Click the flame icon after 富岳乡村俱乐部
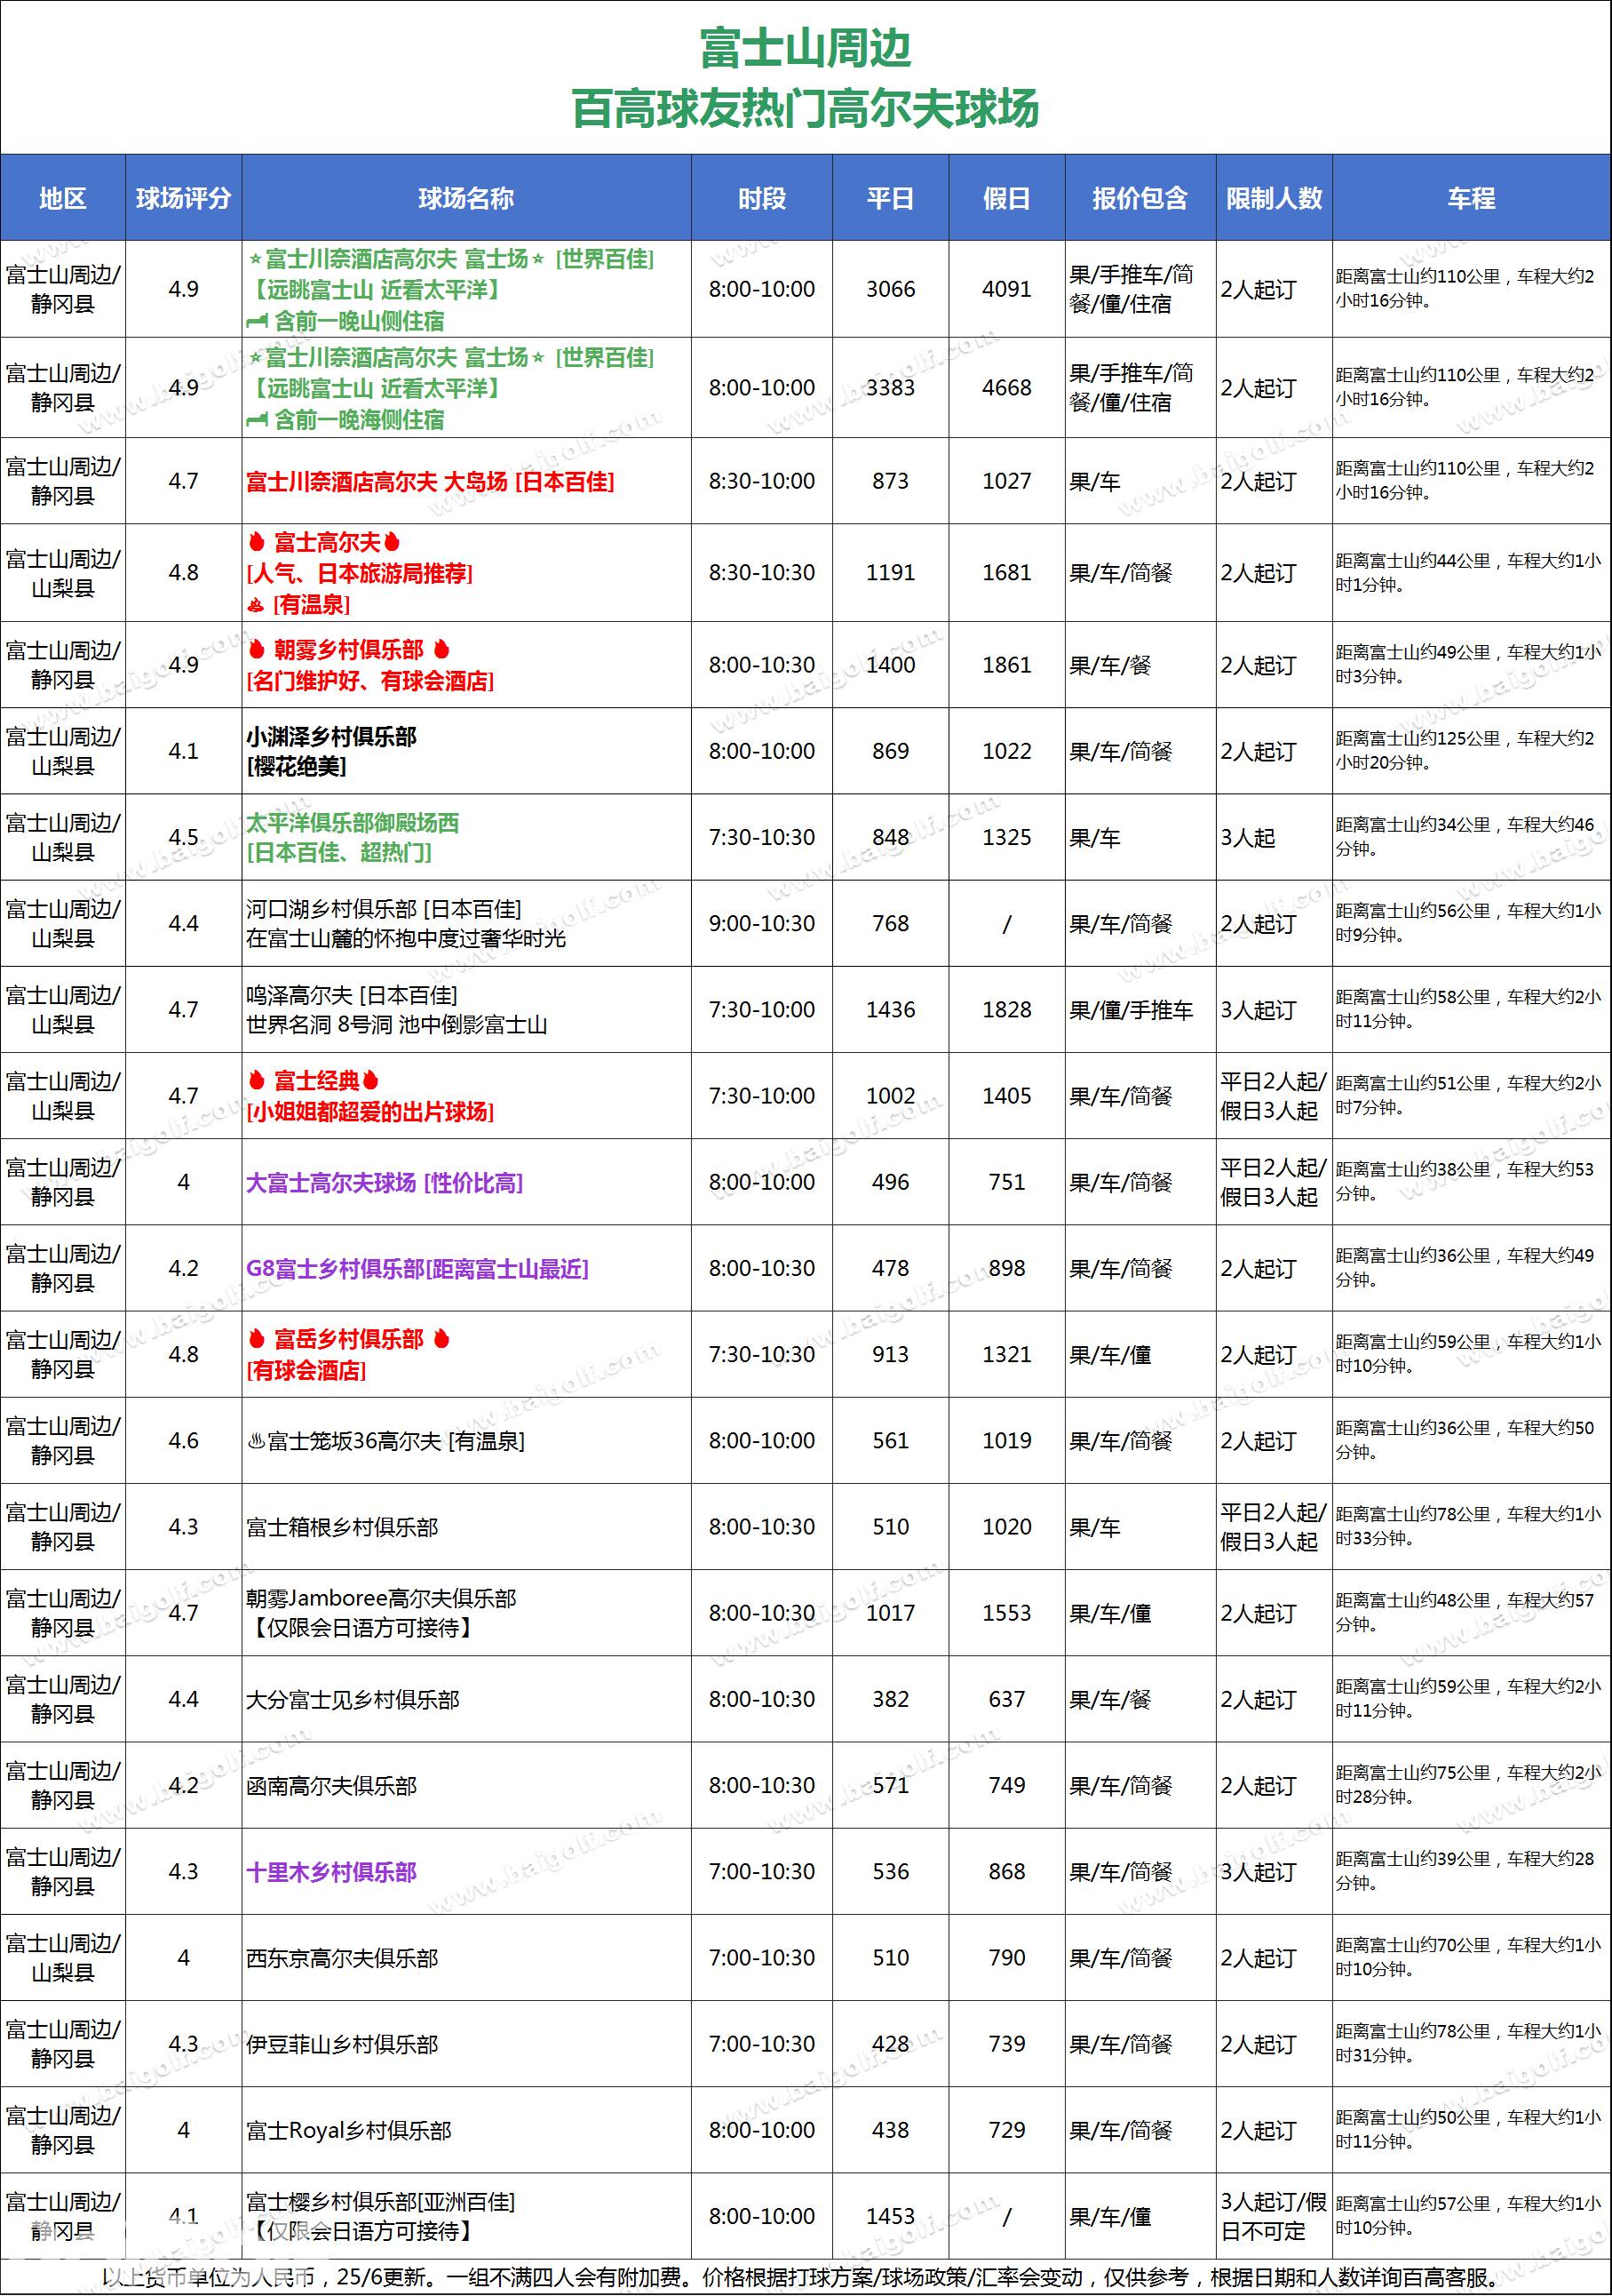Screen dimensions: 1612x2296 pyautogui.click(x=441, y=1339)
